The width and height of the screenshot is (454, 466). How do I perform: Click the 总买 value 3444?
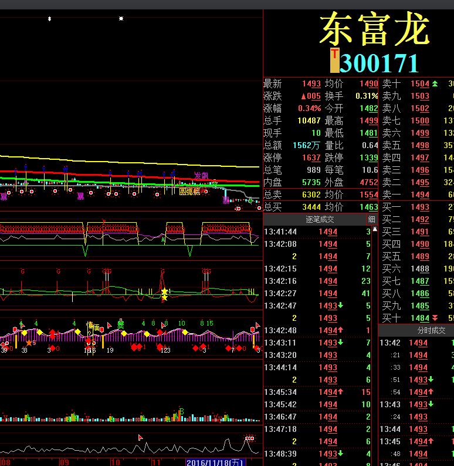(311, 207)
